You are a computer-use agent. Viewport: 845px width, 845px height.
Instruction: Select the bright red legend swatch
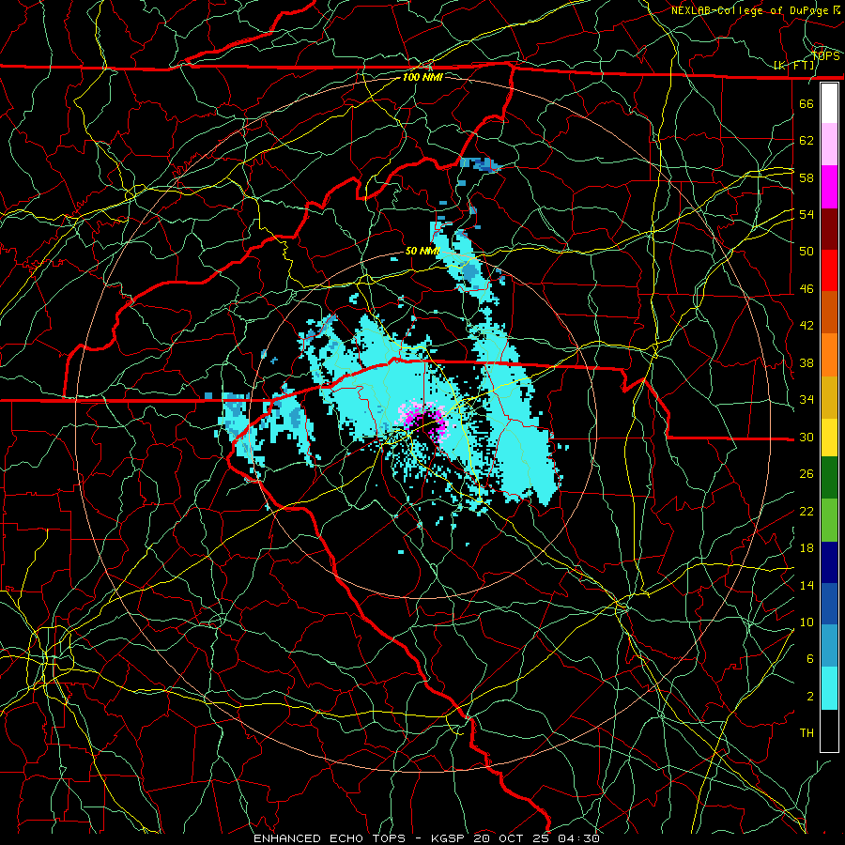pyautogui.click(x=829, y=270)
